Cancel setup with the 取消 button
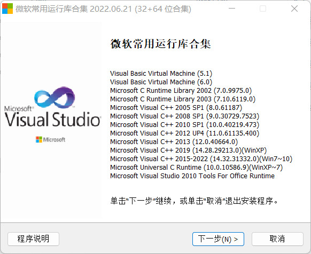Viewport: 311px width, 254px height. 277,239
